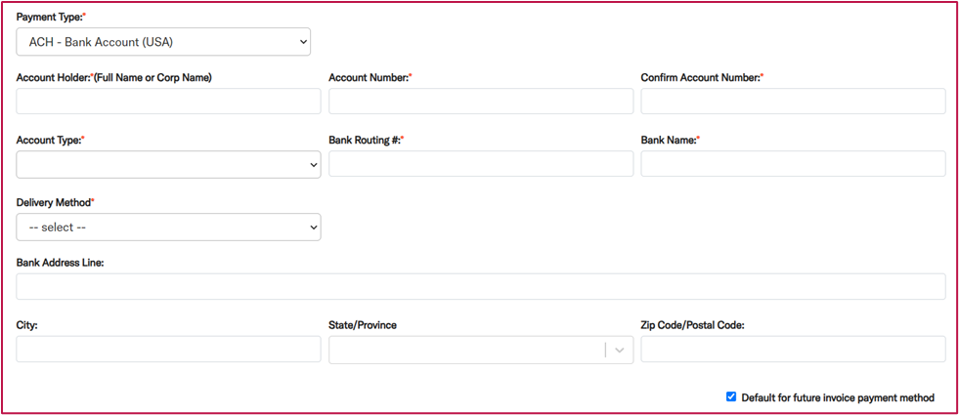The image size is (959, 415).
Task: Click the 'Confirm Account Number:' label text
Action: pos(702,77)
